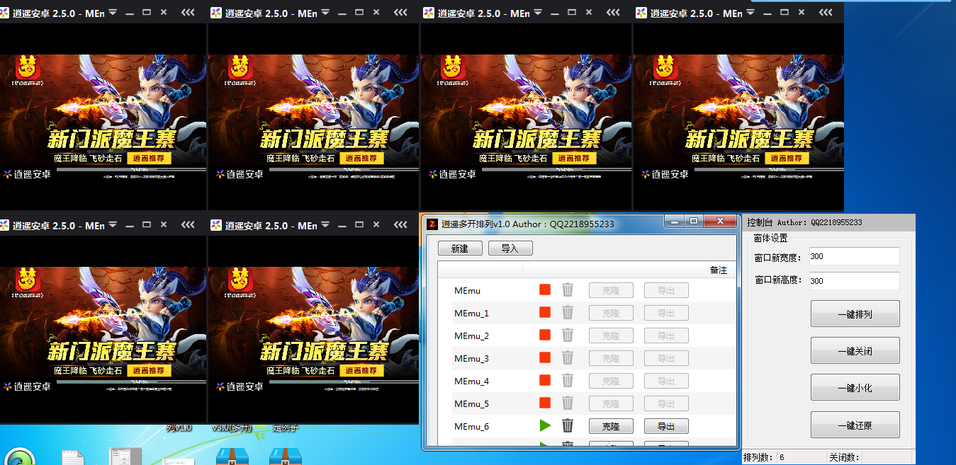The image size is (956, 465).
Task: Open the dropdown arrow on second bottom-row emulator
Action: pyautogui.click(x=325, y=225)
